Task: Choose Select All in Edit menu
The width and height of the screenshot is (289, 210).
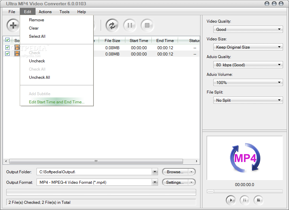Action: pos(57,36)
